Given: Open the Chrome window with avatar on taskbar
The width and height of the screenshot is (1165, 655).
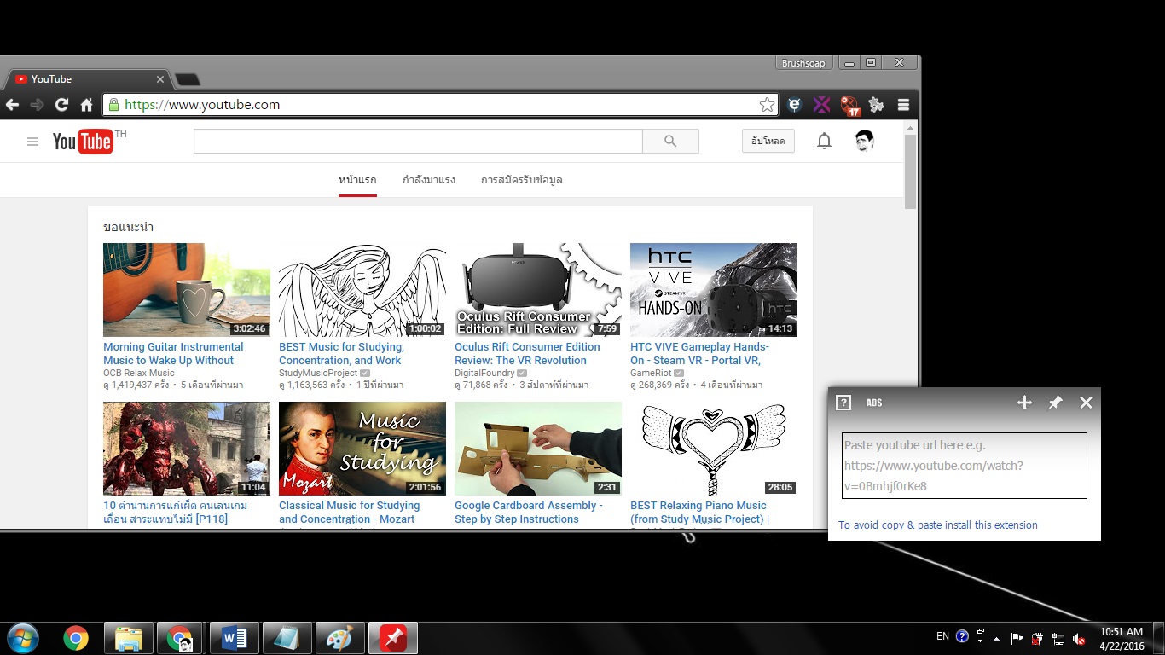Looking at the screenshot, I should tap(182, 638).
